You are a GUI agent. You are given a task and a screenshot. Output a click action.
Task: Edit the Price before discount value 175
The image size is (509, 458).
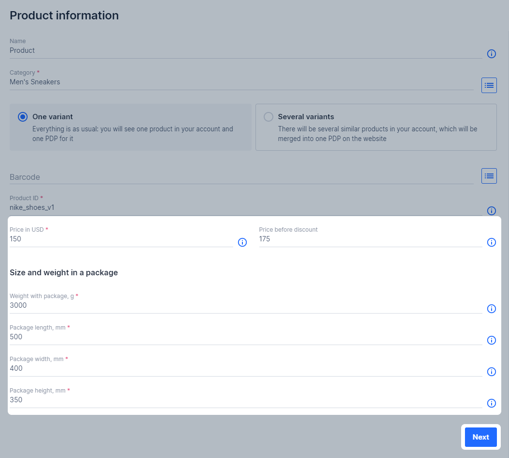(370, 239)
